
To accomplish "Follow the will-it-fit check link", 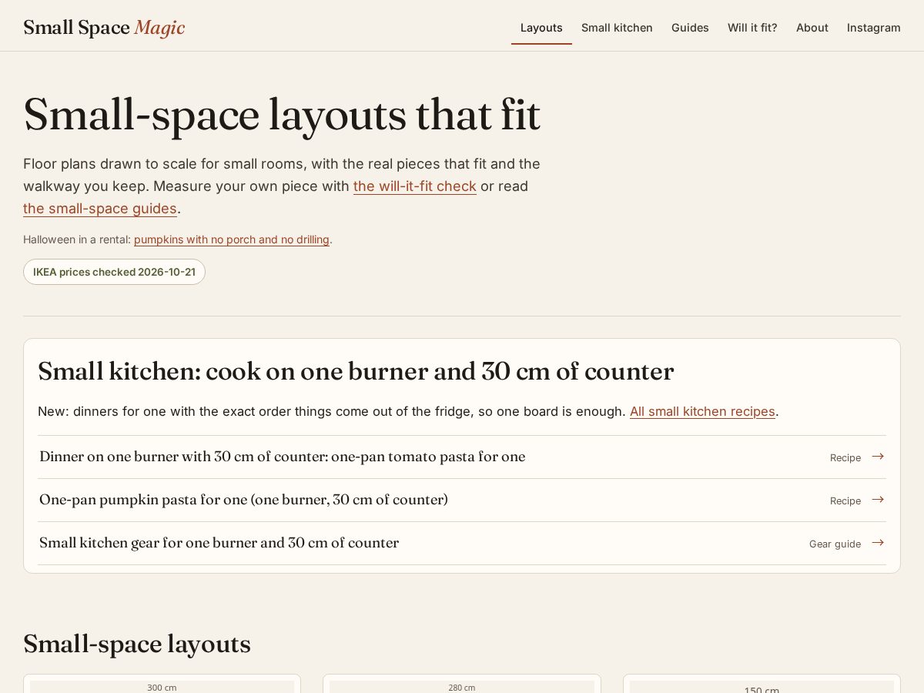I will tap(415, 186).
